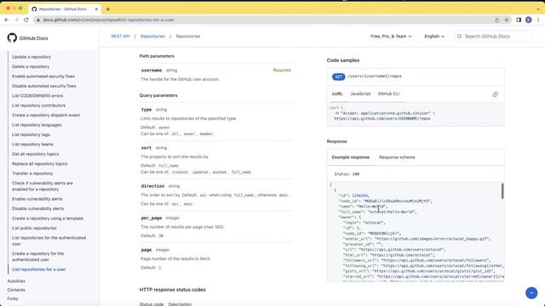The image size is (545, 306).
Task: Switch to the GitHub CLI code tab
Action: [388, 93]
